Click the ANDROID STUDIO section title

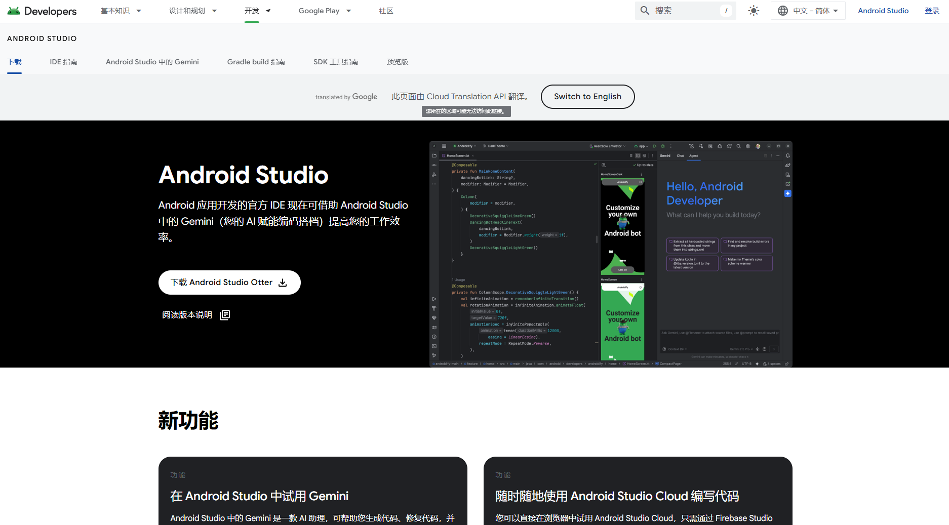click(x=42, y=38)
